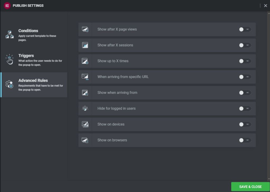
Task: Click the Show on browsers icon
Action: [85, 140]
